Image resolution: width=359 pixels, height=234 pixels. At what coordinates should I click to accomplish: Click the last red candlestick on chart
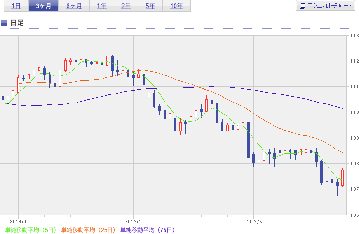tap(342, 178)
